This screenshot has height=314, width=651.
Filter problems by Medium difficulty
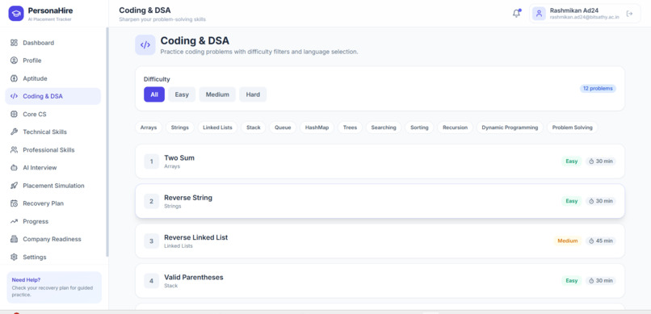point(217,94)
